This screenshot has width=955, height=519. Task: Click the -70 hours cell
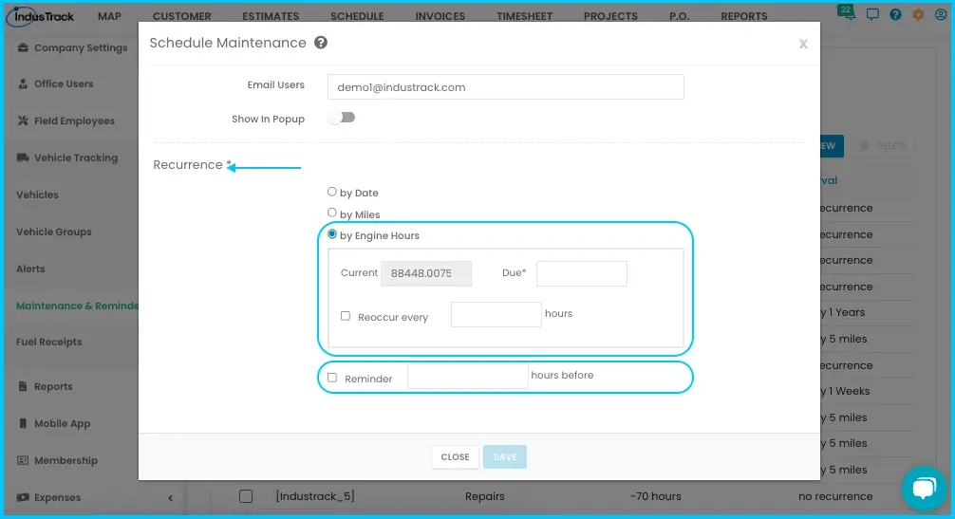[x=655, y=496]
